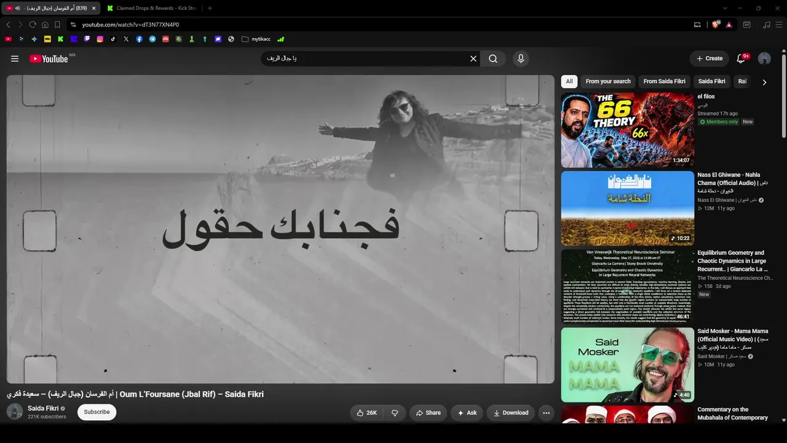This screenshot has height=443, width=787.
Task: Bookmark this page
Action: pyautogui.click(x=57, y=25)
